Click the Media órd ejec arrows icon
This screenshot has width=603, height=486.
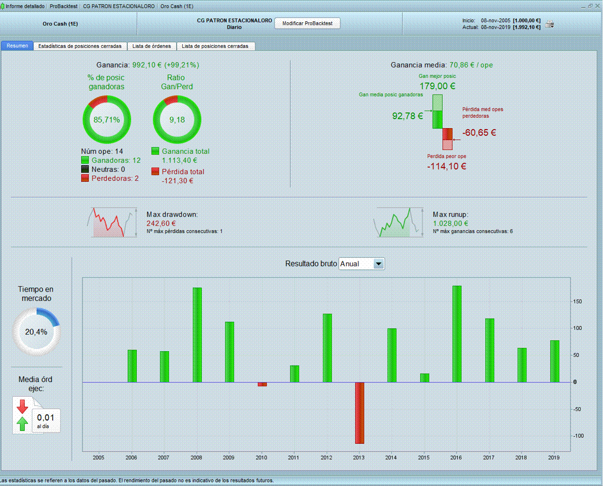[x=22, y=415]
